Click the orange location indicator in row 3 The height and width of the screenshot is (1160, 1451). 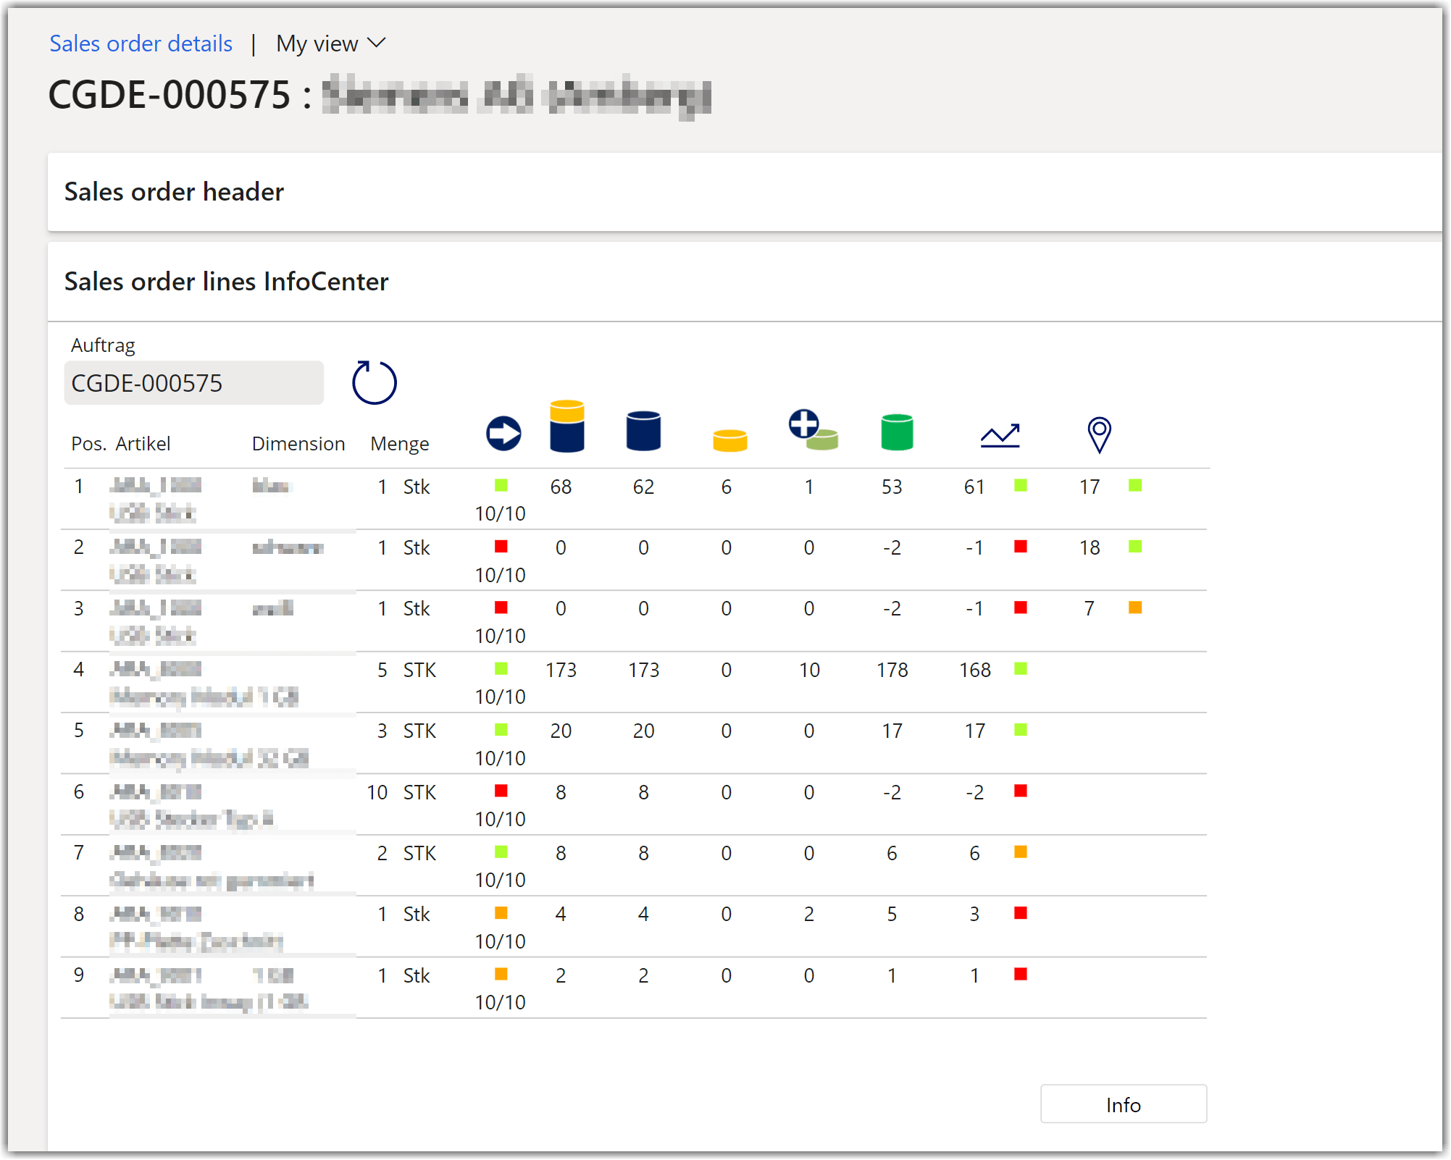coord(1134,608)
